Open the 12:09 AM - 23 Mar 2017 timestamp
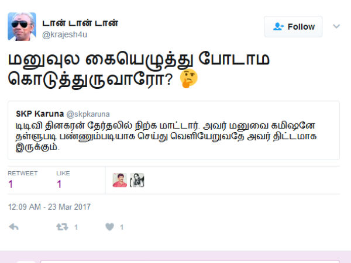The image size is (351, 263). [x=49, y=207]
